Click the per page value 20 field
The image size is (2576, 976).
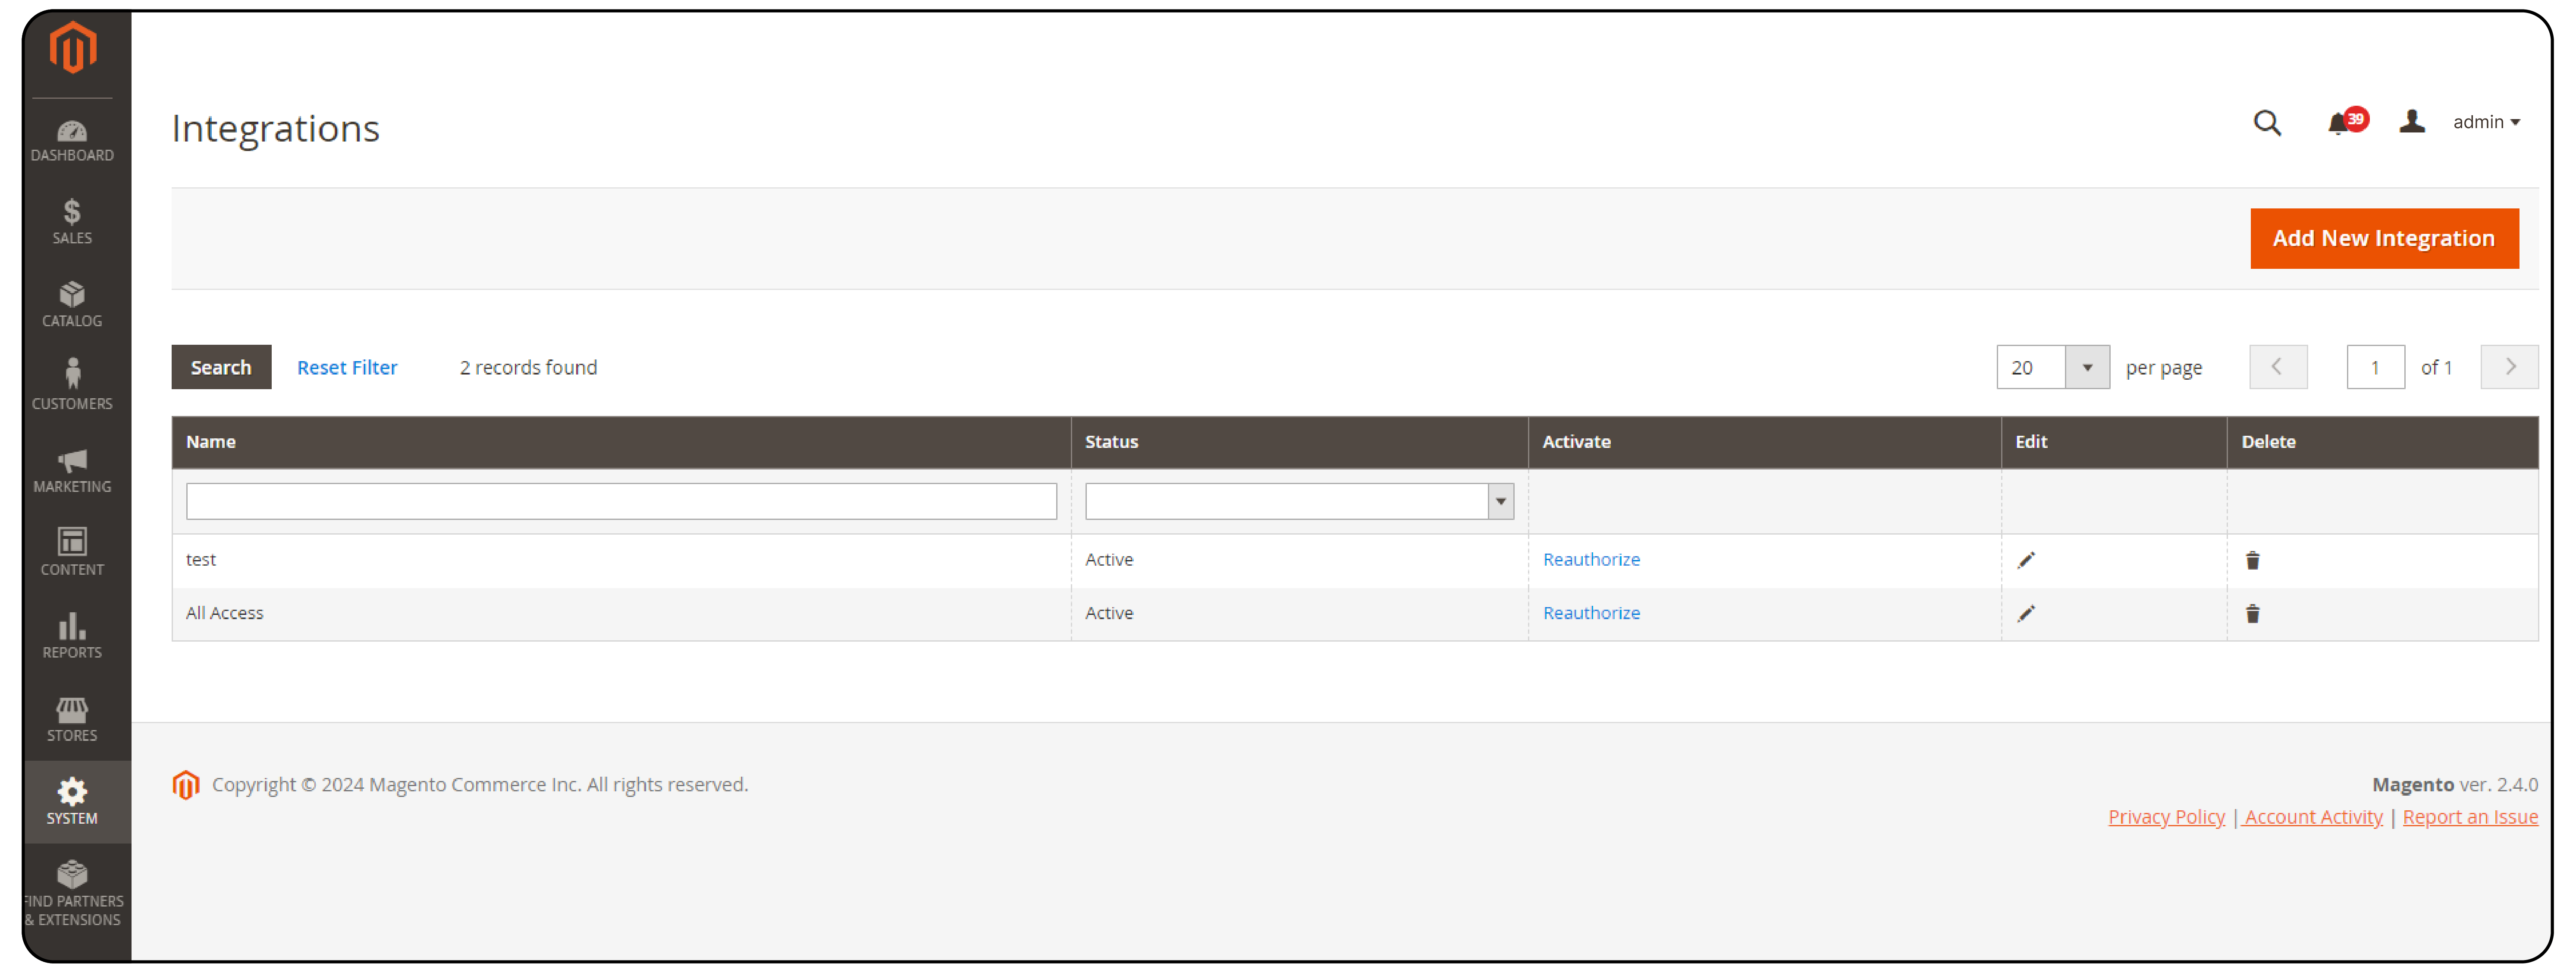pos(2031,367)
